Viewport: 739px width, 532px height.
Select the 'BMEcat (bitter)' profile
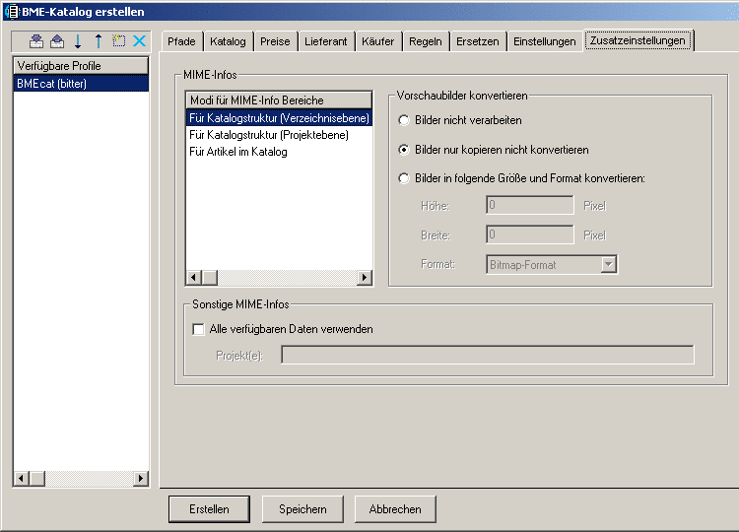point(81,84)
